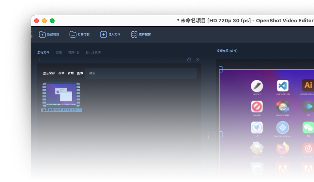Switch to the 过渡 transitions tab

tap(58, 52)
